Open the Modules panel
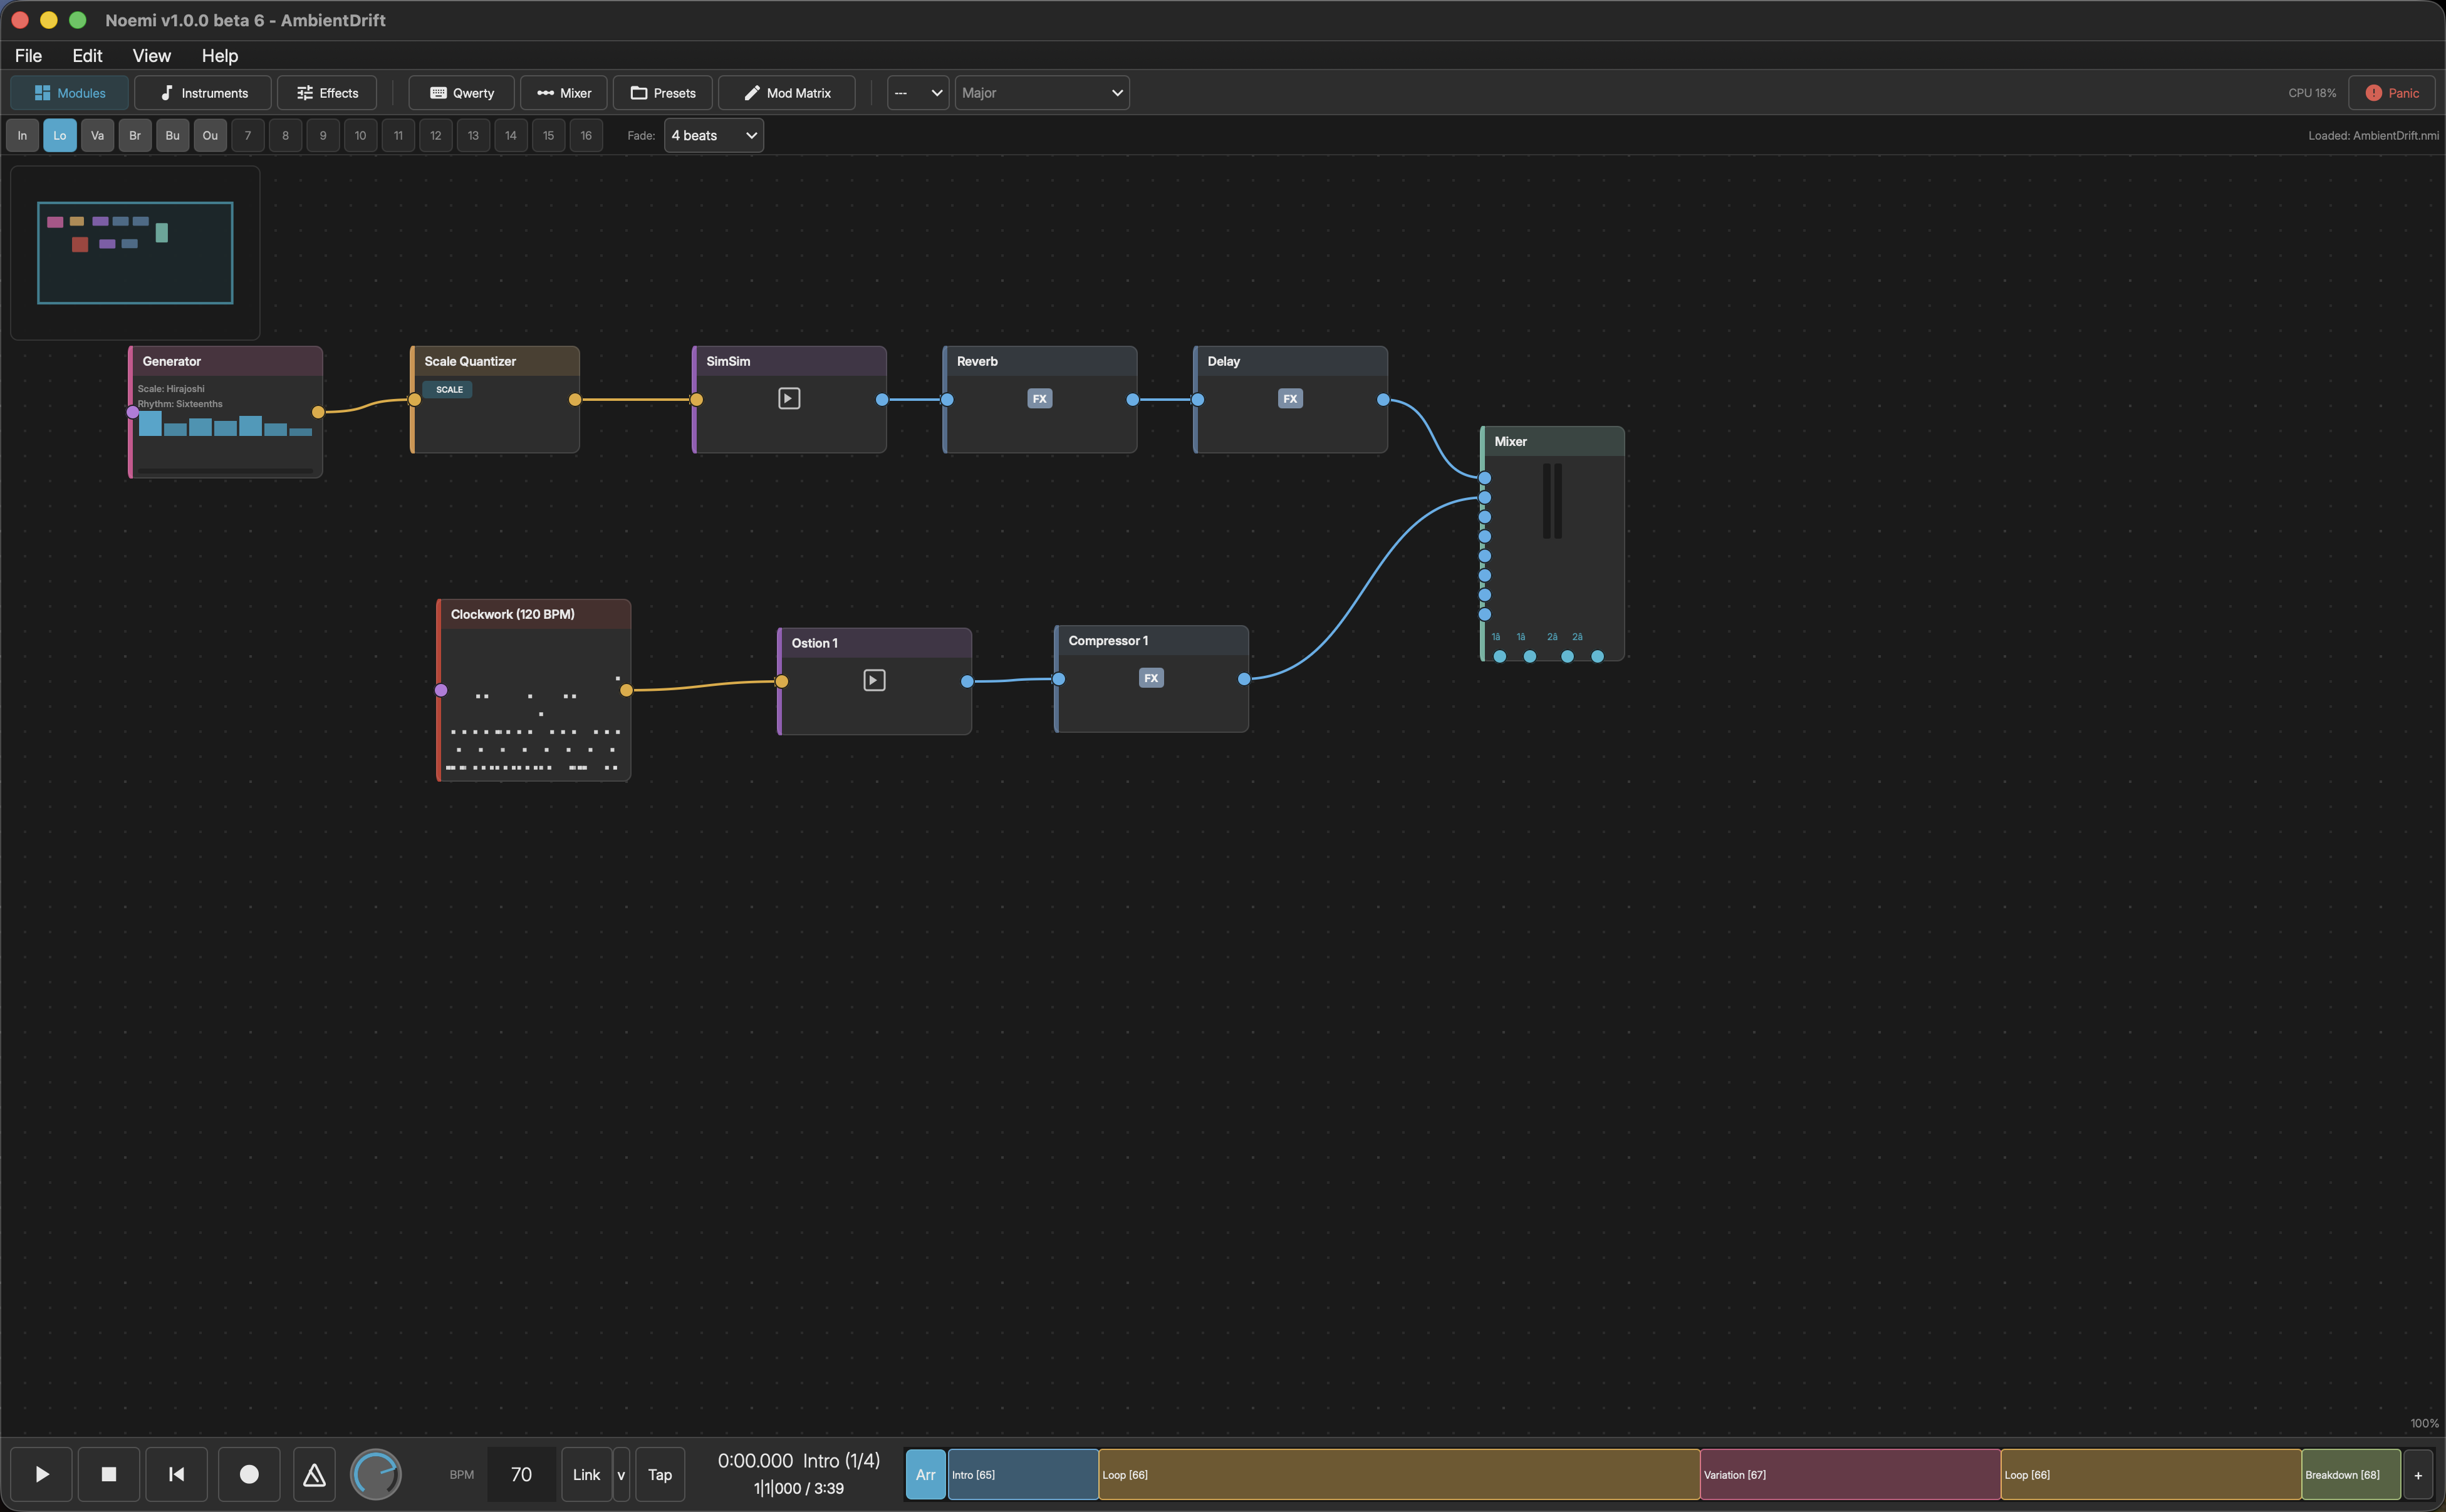Screen dimensions: 2446x1512 pyautogui.click(x=69, y=93)
